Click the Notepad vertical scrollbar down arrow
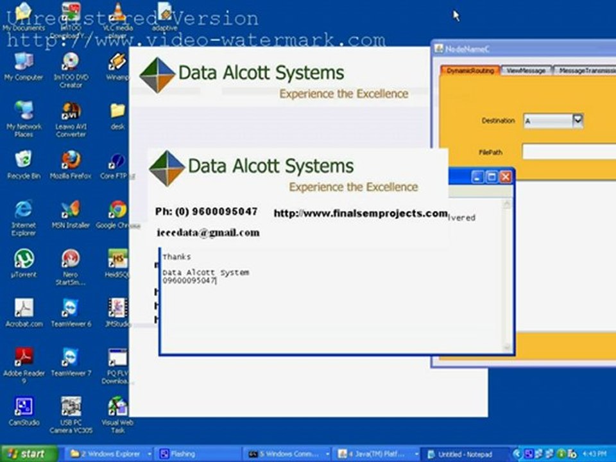 507,348
